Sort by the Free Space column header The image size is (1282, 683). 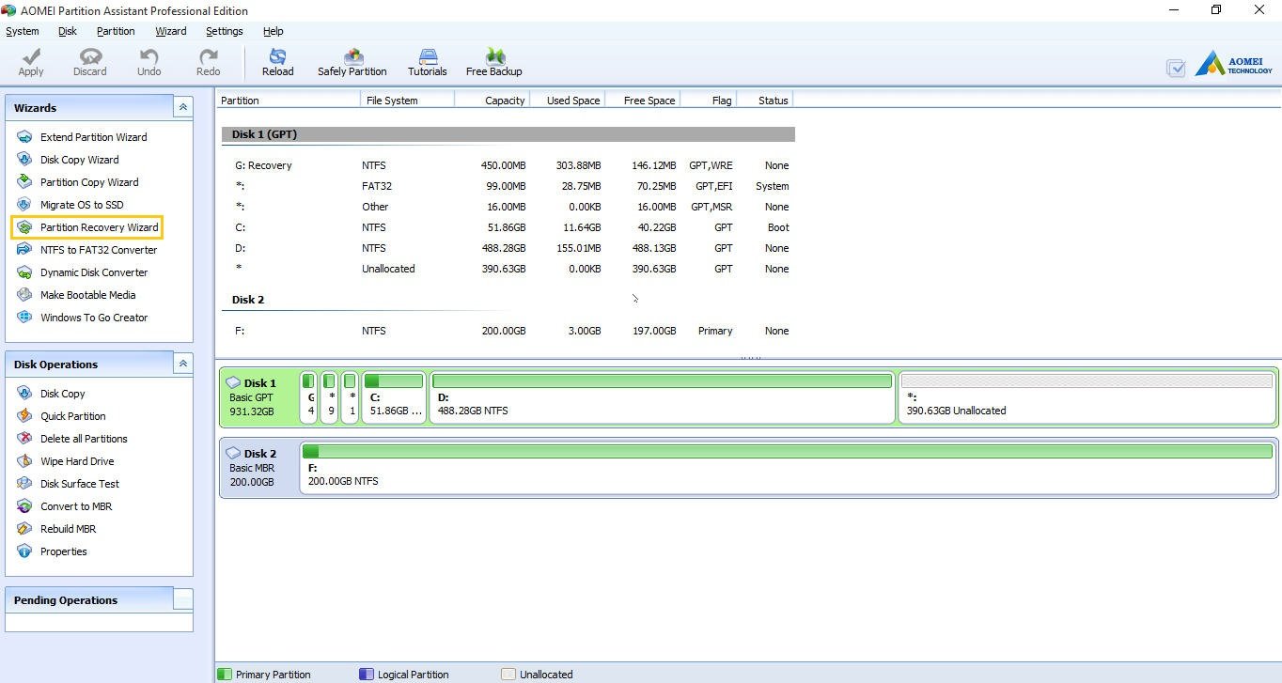pyautogui.click(x=643, y=100)
